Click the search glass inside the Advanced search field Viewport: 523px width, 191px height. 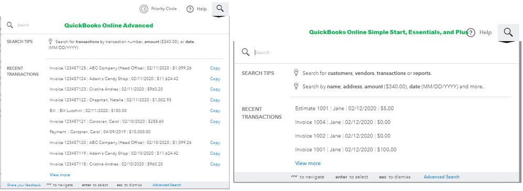click(x=10, y=25)
